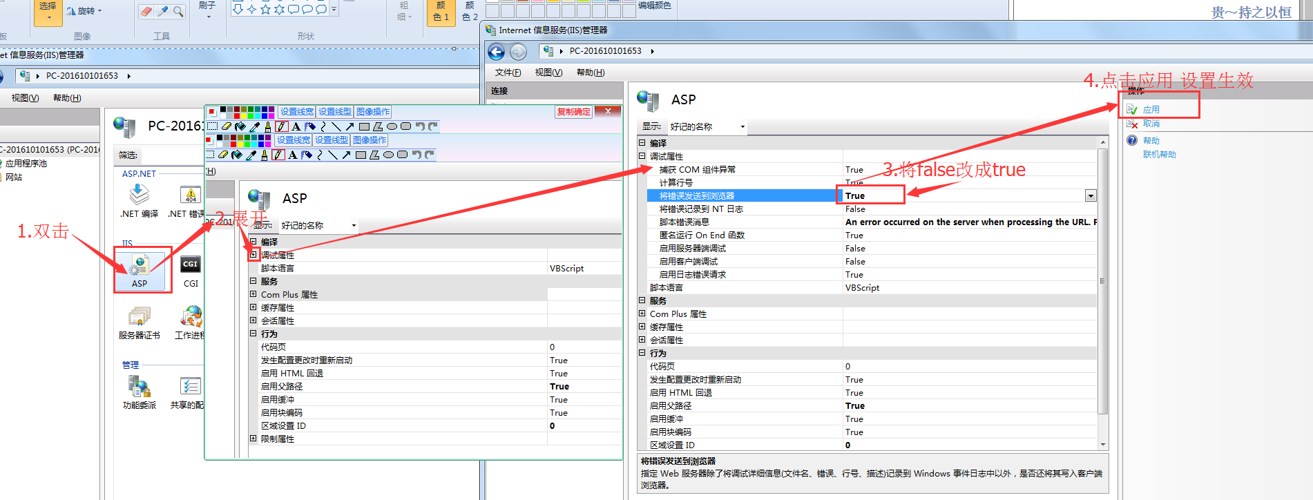Click 应用 to apply the ASP settings
Image resolution: width=1313 pixels, height=500 pixels.
pyautogui.click(x=1151, y=110)
